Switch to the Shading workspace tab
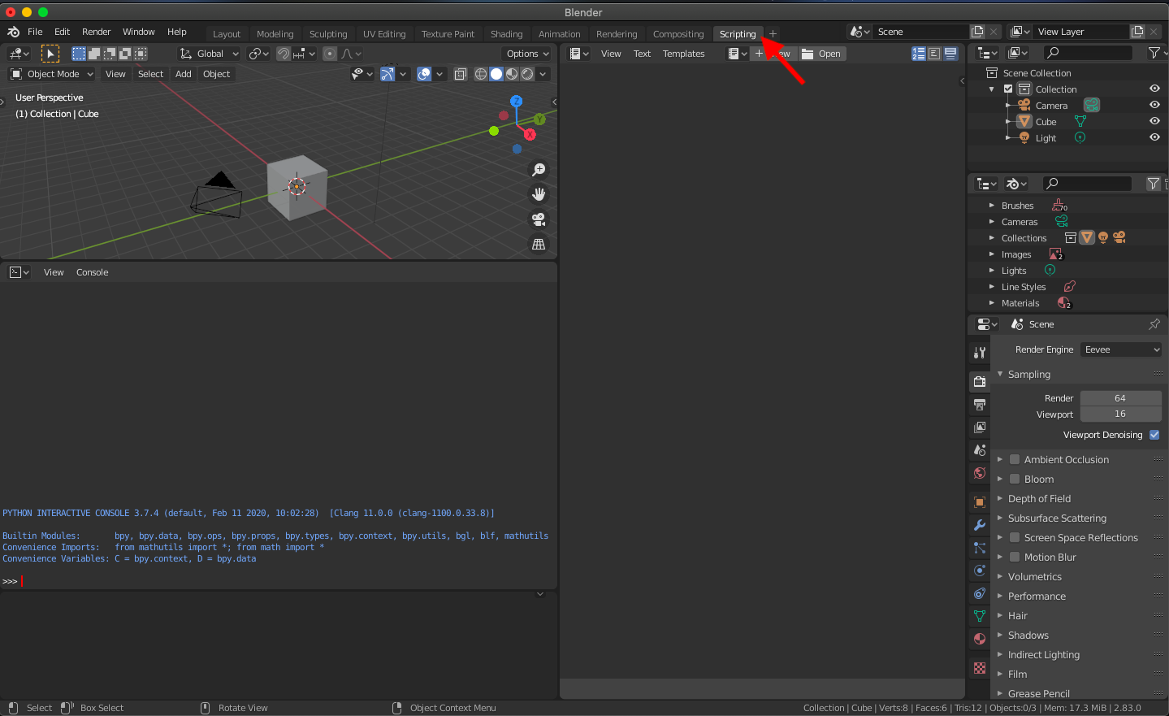This screenshot has height=716, width=1169. [x=506, y=34]
